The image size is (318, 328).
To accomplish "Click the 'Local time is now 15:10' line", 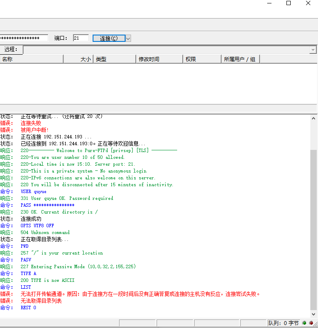I will (x=78, y=164).
